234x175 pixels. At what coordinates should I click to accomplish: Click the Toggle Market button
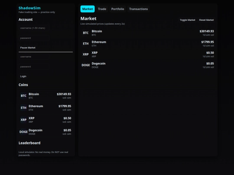click(187, 20)
